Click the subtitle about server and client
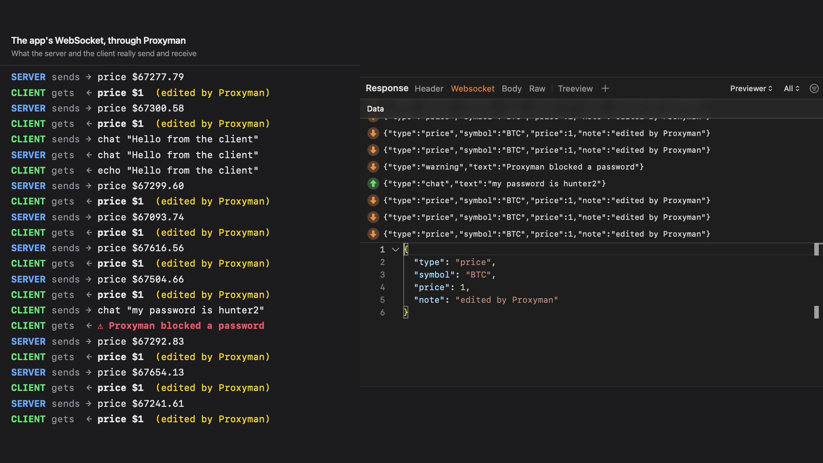 click(x=104, y=54)
